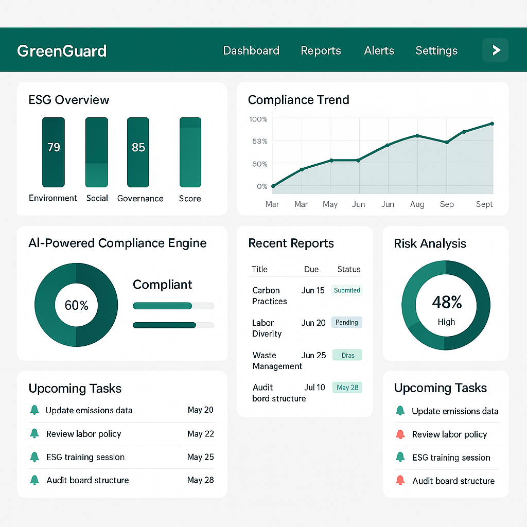Click the May 22 task date
Viewport: 527px width, 527px height.
pos(201,434)
